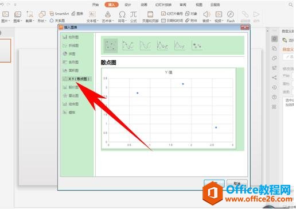Image resolution: width=296 pixels, height=209 pixels.
Task: Choose scatter with straight lines and markers
Action: [162, 46]
